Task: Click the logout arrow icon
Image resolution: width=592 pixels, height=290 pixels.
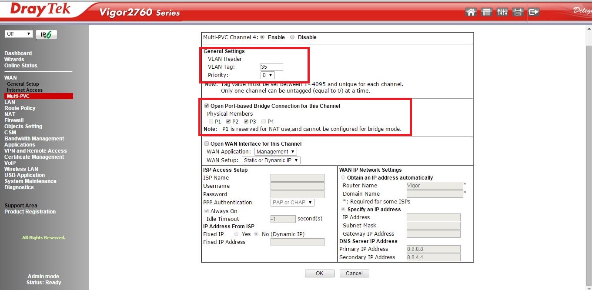Action: 533,12
